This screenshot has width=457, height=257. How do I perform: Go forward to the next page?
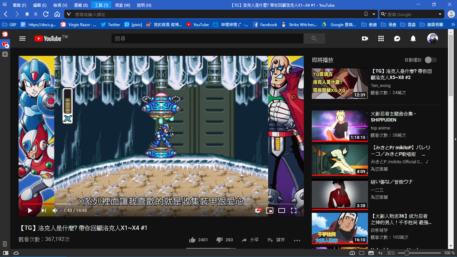[x=17, y=14]
